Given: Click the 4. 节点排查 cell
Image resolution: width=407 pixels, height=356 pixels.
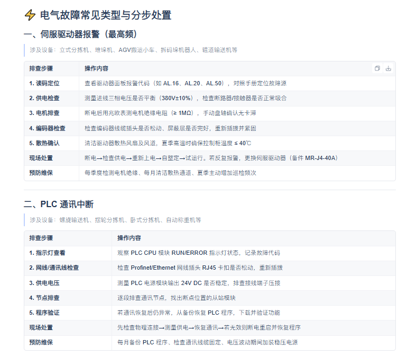Looking at the screenshot, I should click(x=68, y=298).
